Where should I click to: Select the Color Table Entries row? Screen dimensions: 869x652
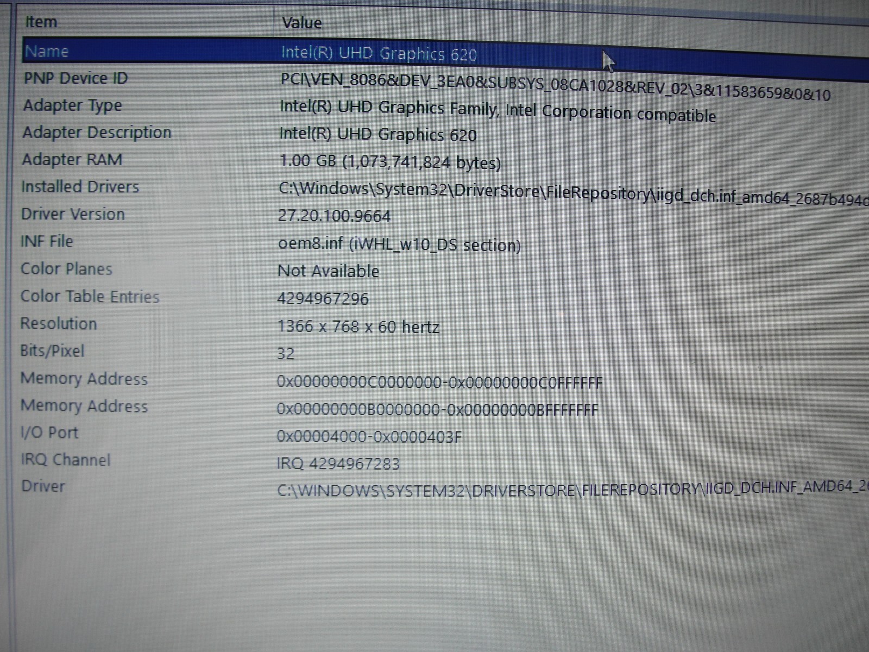coord(90,297)
